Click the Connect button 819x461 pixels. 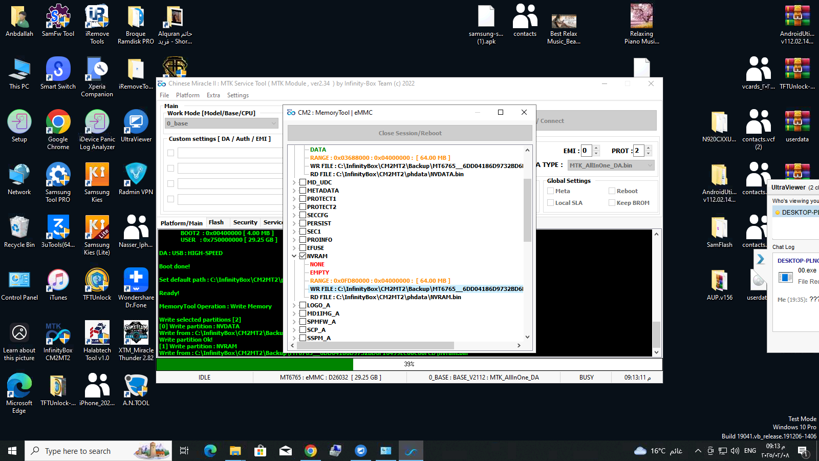596,121
